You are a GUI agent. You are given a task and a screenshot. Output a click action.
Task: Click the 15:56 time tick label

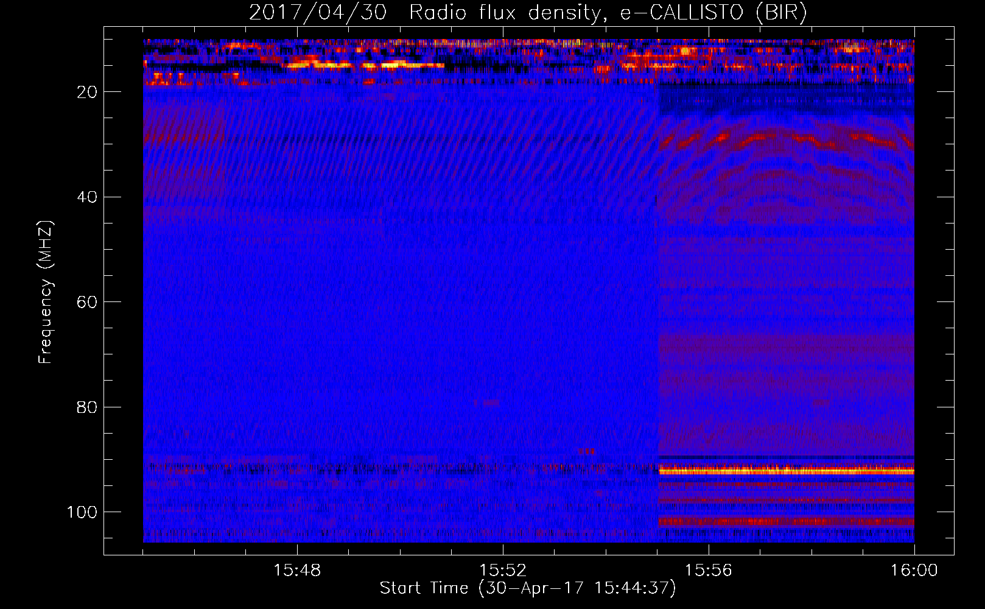point(709,570)
